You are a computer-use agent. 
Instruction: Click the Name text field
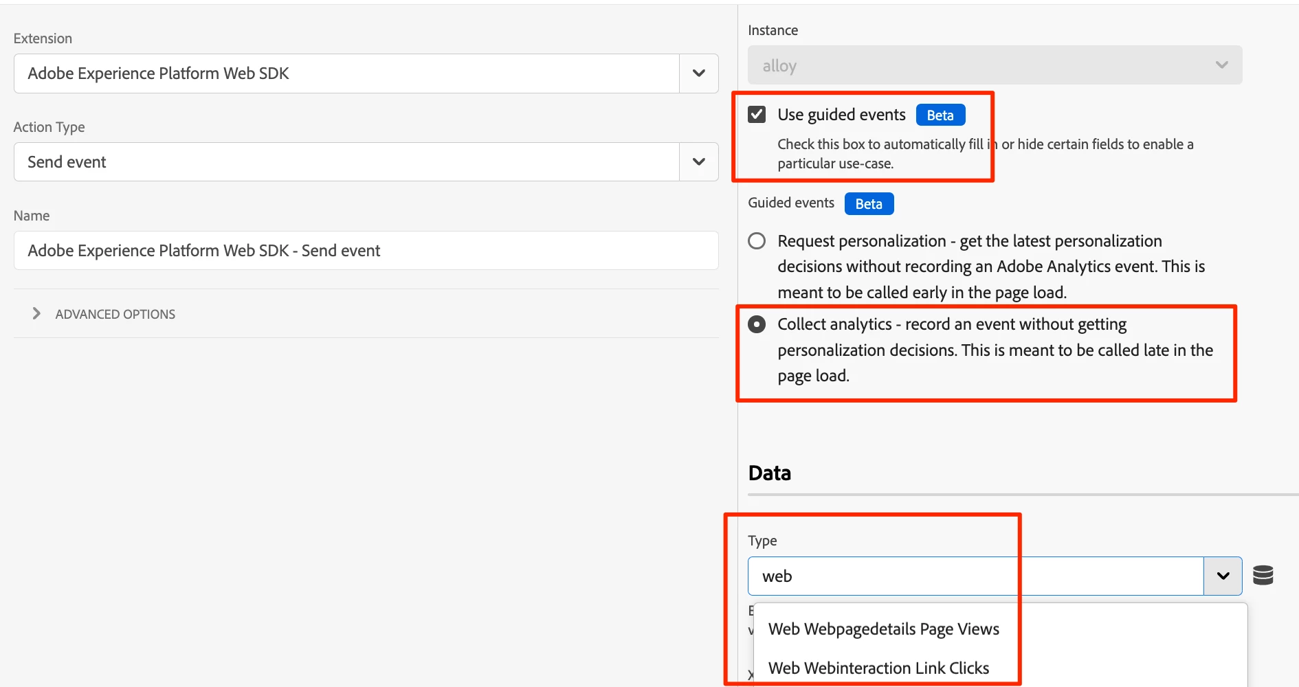(x=366, y=251)
